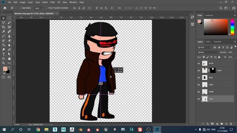The width and height of the screenshot is (237, 133).
Task: Select the Hand tool
Action: pyautogui.click(x=9, y=58)
